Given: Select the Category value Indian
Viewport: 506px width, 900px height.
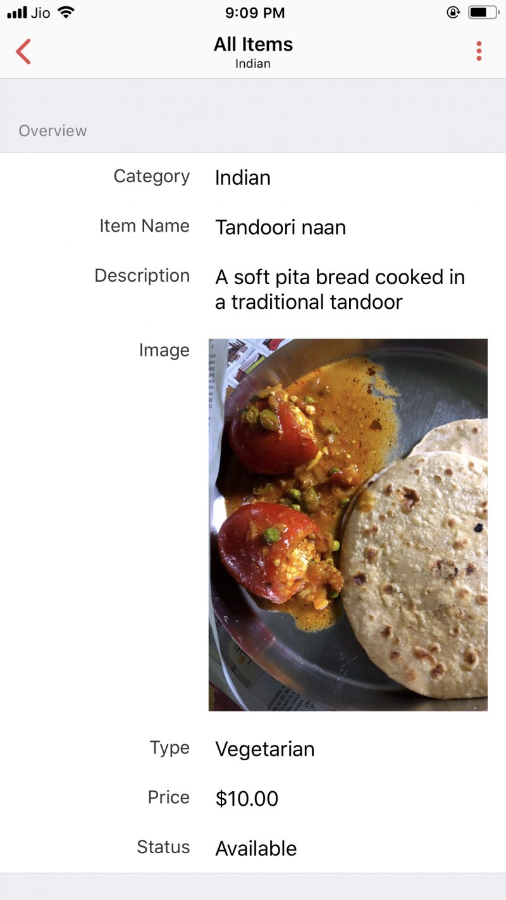Looking at the screenshot, I should click(243, 178).
